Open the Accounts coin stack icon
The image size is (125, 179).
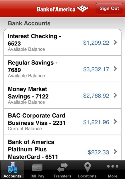point(13,167)
